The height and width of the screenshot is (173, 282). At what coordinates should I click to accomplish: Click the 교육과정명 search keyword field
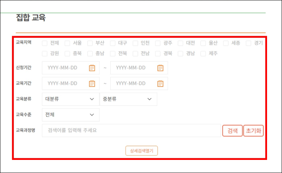[131, 130]
